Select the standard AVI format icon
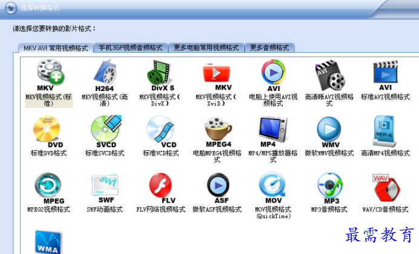The height and width of the screenshot is (254, 419). [x=385, y=76]
